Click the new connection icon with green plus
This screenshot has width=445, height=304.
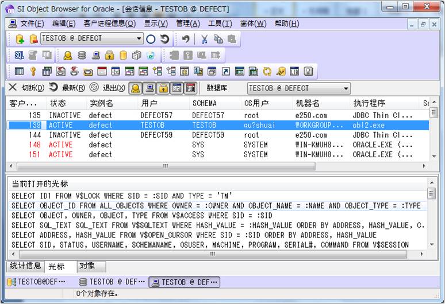coord(20,39)
